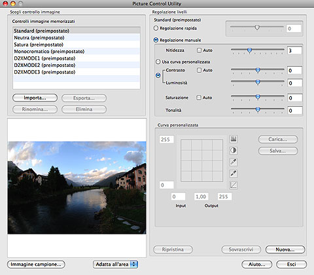Click the histogram icon beside the curve
Image resolution: width=314 pixels, height=275 pixels.
point(234,139)
